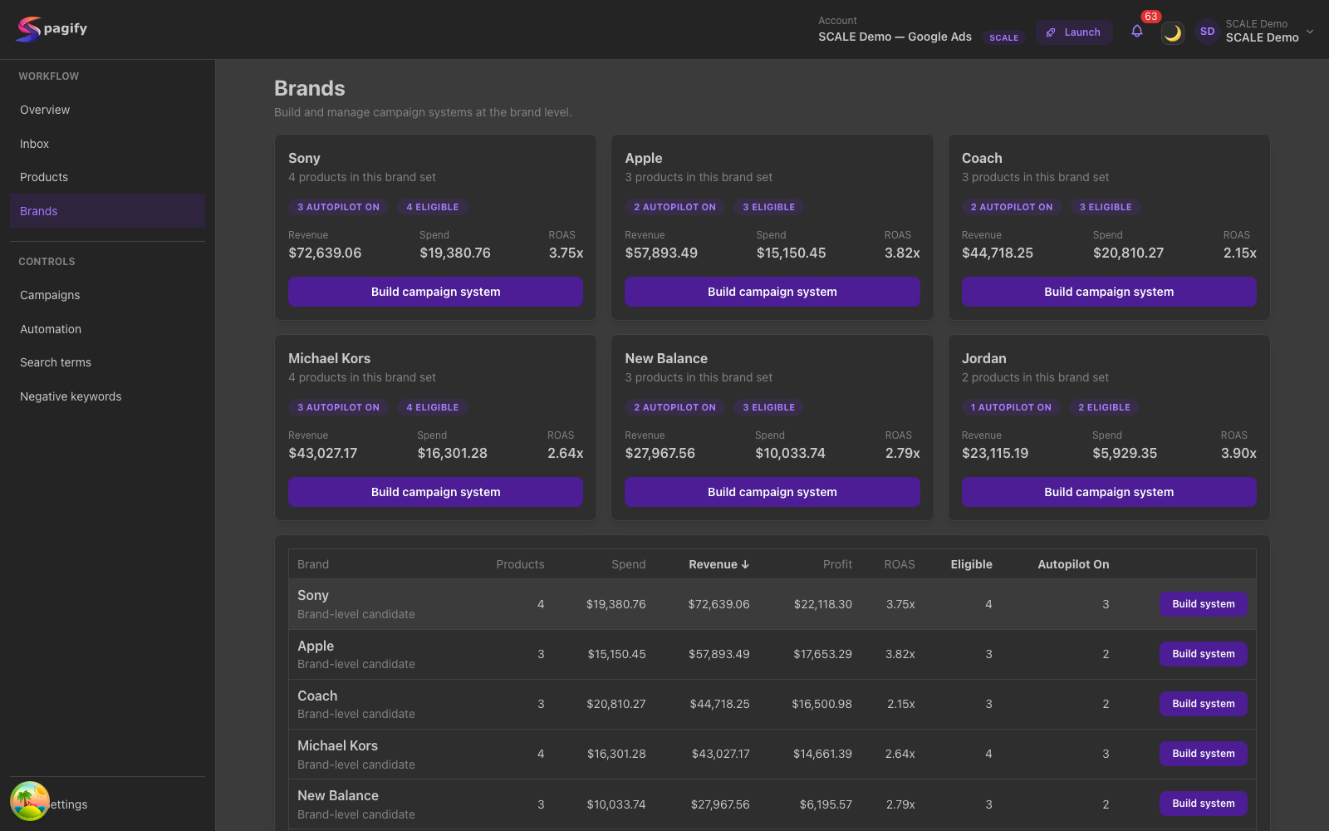Sort table by ROAS column header
The image size is (1329, 831).
click(x=899, y=564)
